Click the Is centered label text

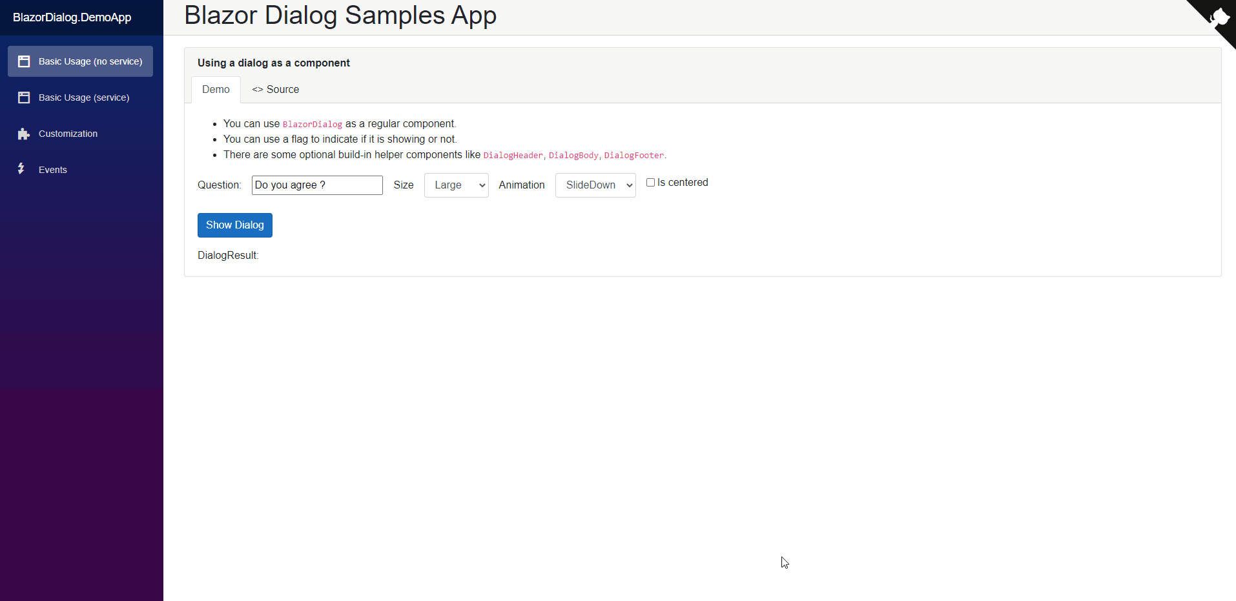tap(683, 183)
